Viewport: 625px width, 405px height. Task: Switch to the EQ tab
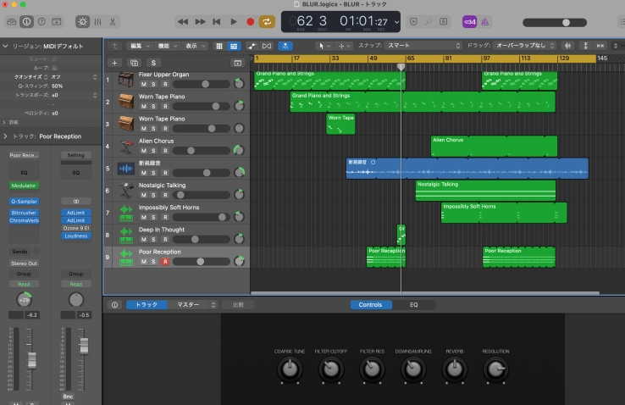[413, 304]
